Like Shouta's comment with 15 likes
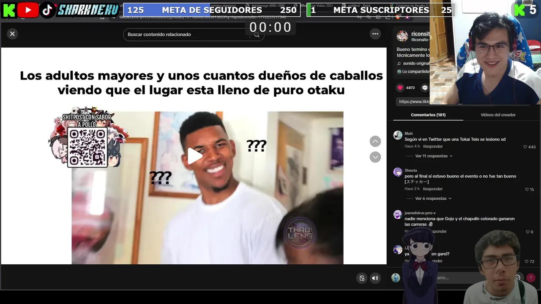This screenshot has width=541, height=304. click(x=527, y=190)
